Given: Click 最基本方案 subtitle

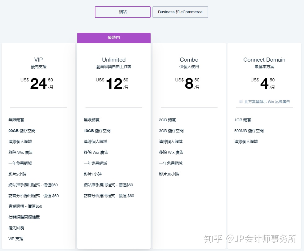Looking at the screenshot, I should click(264, 67).
